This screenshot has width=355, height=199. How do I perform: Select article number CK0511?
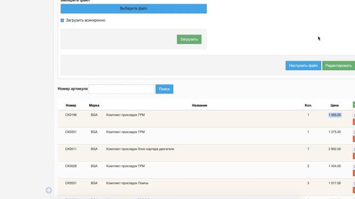click(71, 149)
